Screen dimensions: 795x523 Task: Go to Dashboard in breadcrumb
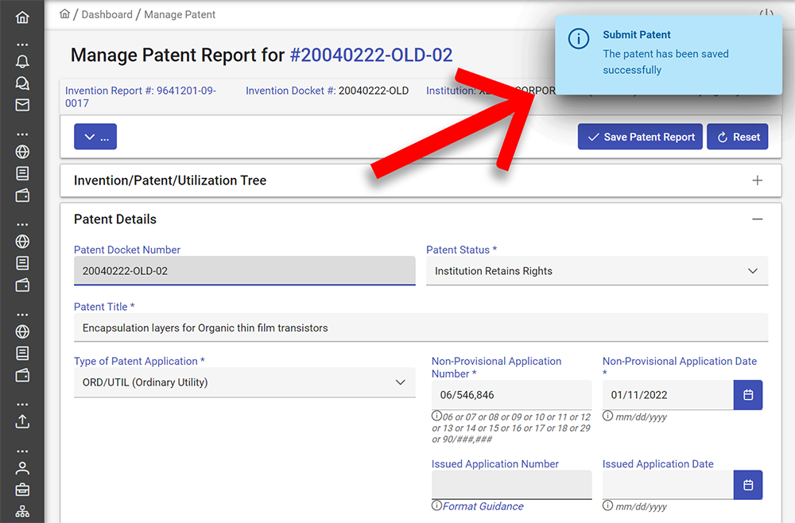107,14
